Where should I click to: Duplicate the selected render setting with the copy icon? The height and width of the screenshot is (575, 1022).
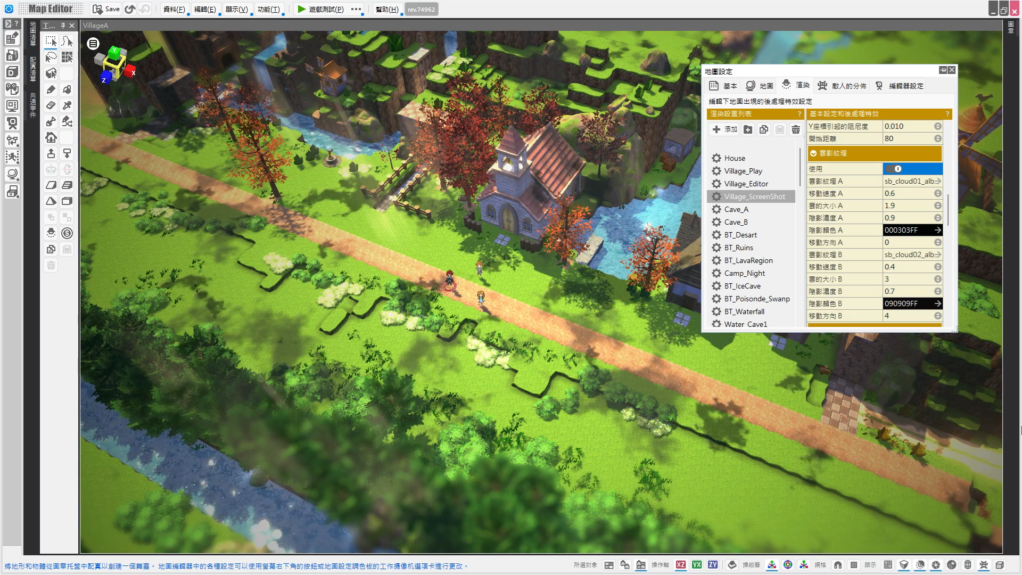coord(764,129)
